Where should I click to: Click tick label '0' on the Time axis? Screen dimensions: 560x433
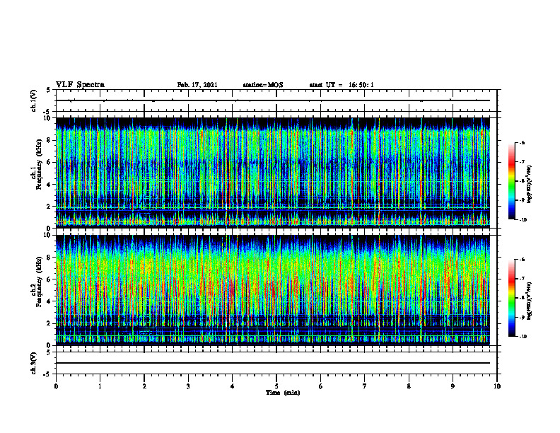click(56, 386)
